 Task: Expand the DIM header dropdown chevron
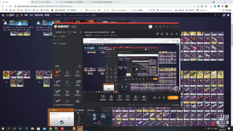tap(219, 15)
